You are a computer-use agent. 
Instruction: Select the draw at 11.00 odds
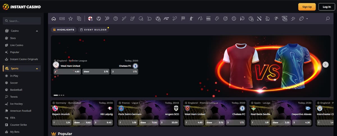click(x=149, y=122)
